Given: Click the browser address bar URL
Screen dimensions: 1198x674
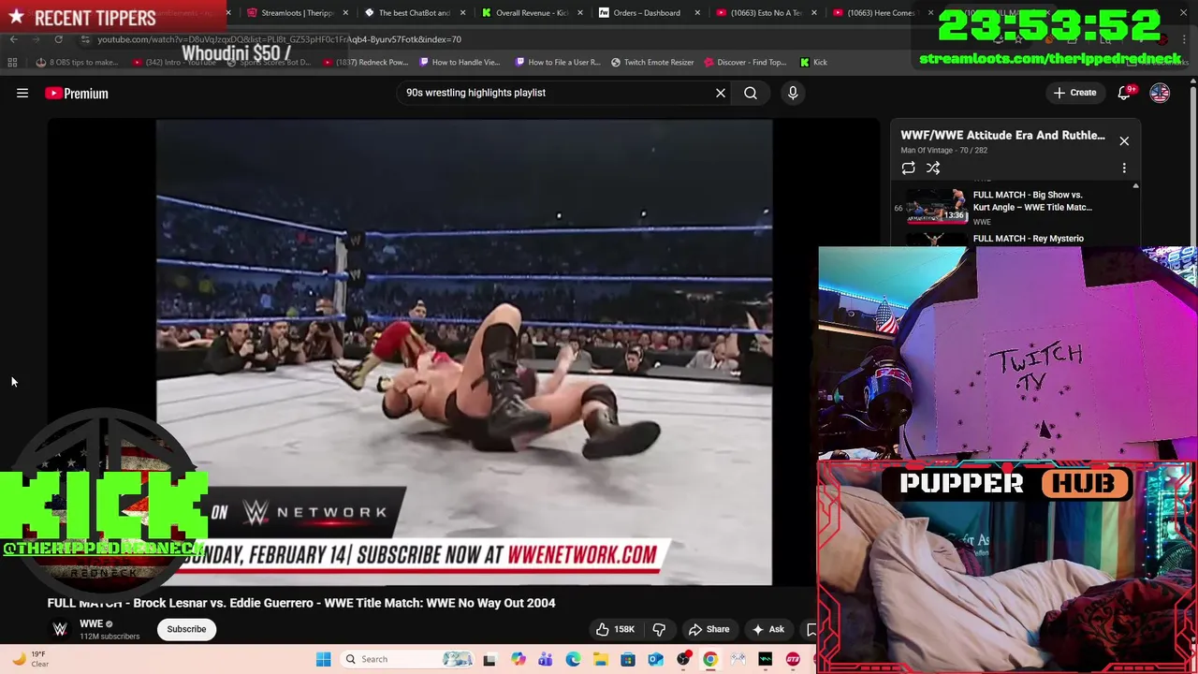Looking at the screenshot, I should point(279,39).
